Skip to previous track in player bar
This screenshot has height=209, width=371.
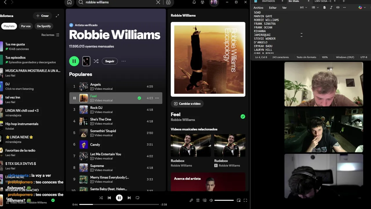pos(109,198)
